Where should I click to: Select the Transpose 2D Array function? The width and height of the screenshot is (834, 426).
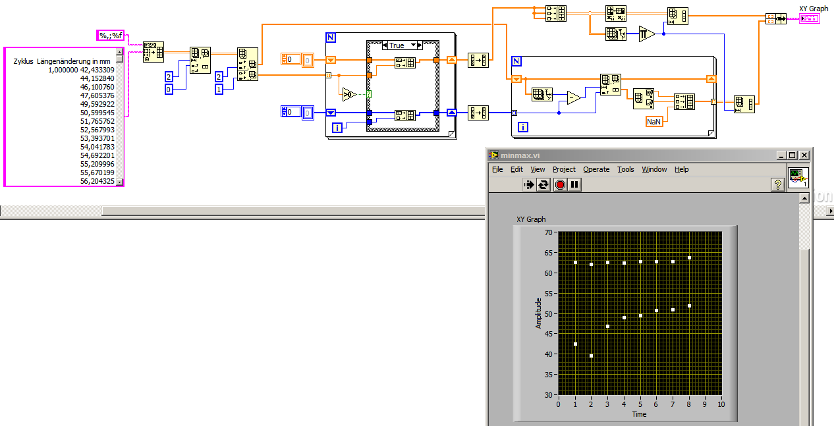click(616, 13)
